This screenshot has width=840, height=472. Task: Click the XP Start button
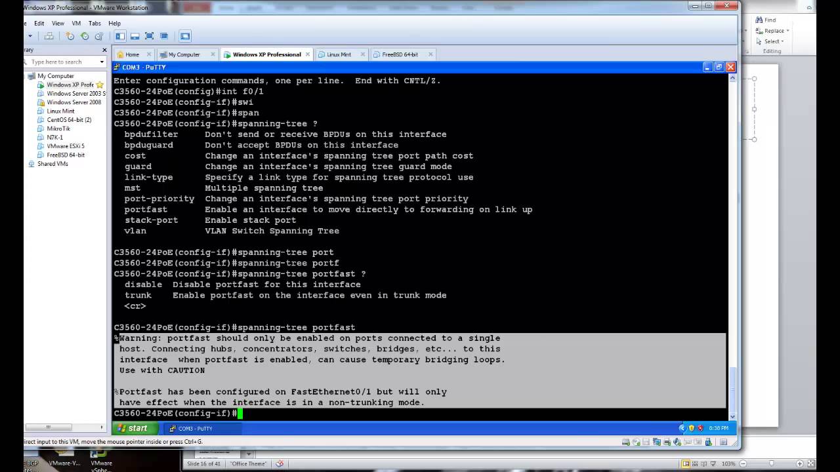tap(135, 428)
